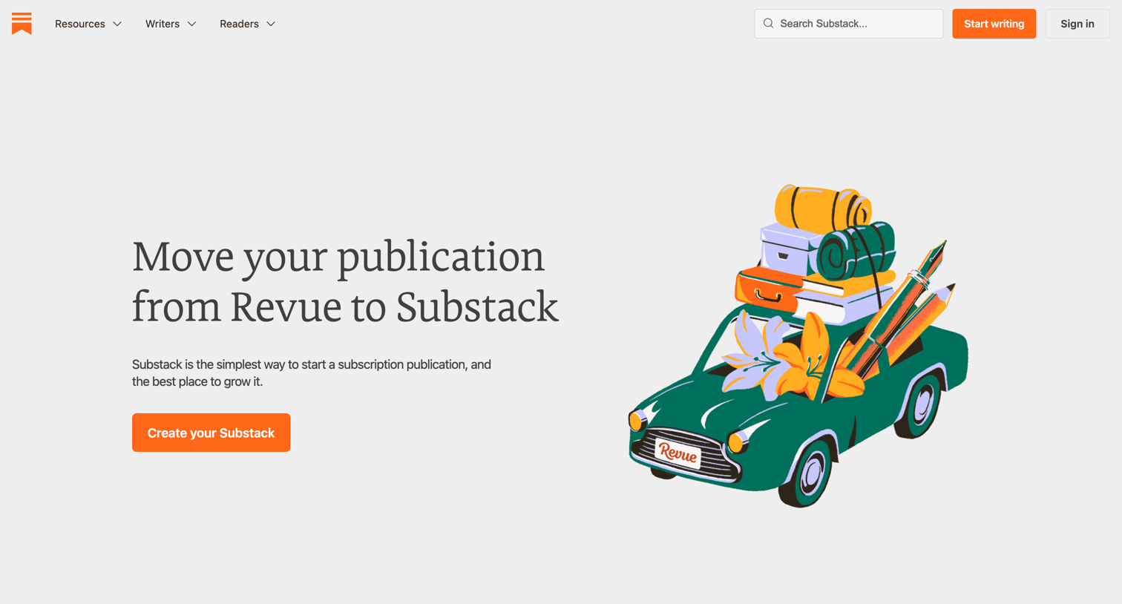Image resolution: width=1122 pixels, height=604 pixels.
Task: Expand the chevron next to Writers
Action: click(x=192, y=24)
